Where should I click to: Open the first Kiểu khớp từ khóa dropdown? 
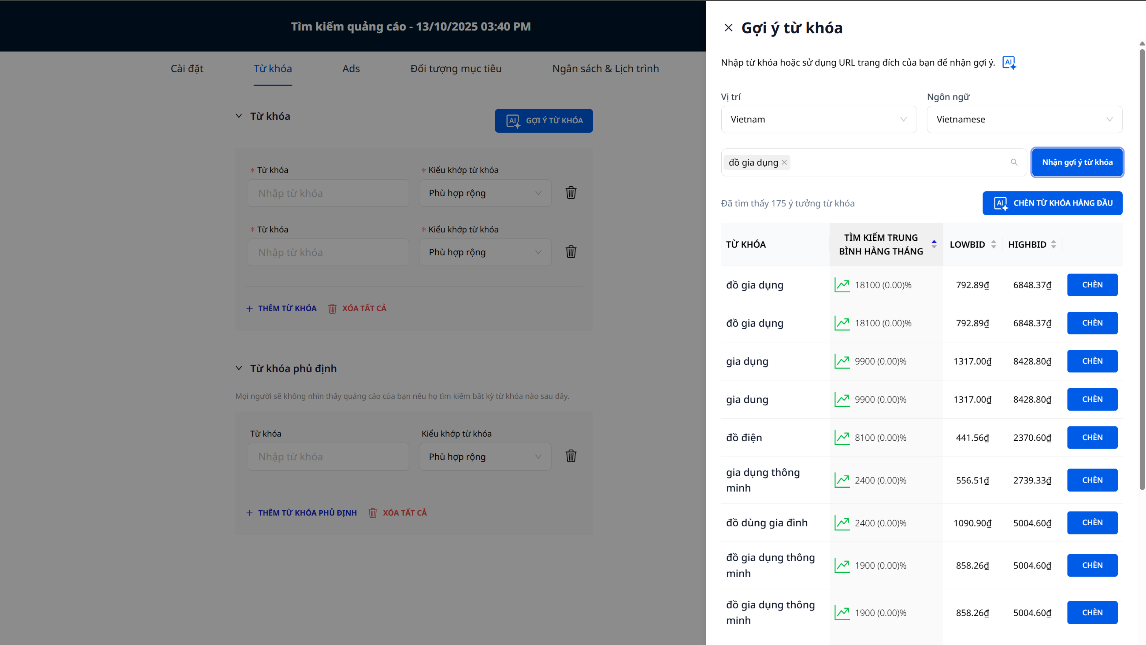pos(485,193)
